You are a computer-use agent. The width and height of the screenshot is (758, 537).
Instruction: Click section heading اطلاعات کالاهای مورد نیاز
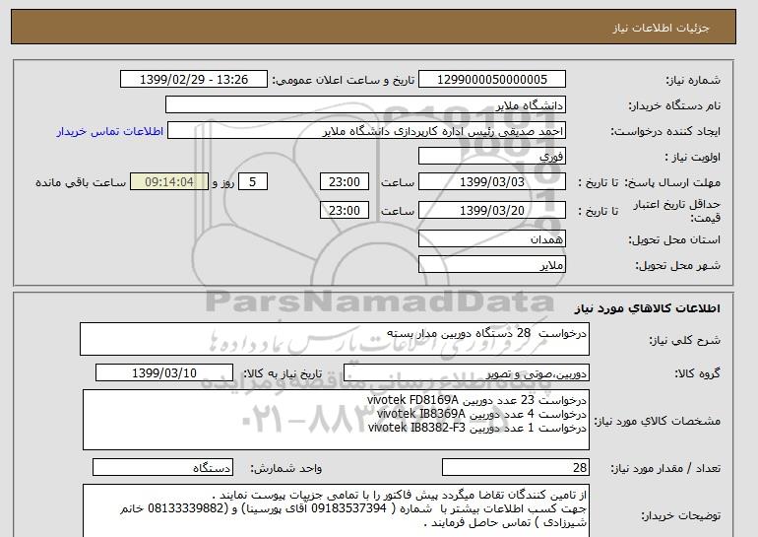pos(648,308)
